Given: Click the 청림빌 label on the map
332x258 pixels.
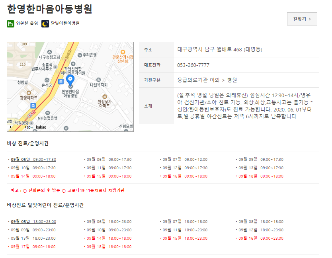Looking at the screenshot, I should tap(22, 82).
